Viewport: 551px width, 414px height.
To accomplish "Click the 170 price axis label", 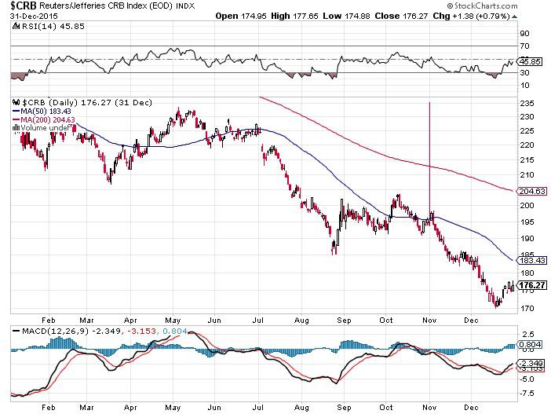I will tap(527, 308).
